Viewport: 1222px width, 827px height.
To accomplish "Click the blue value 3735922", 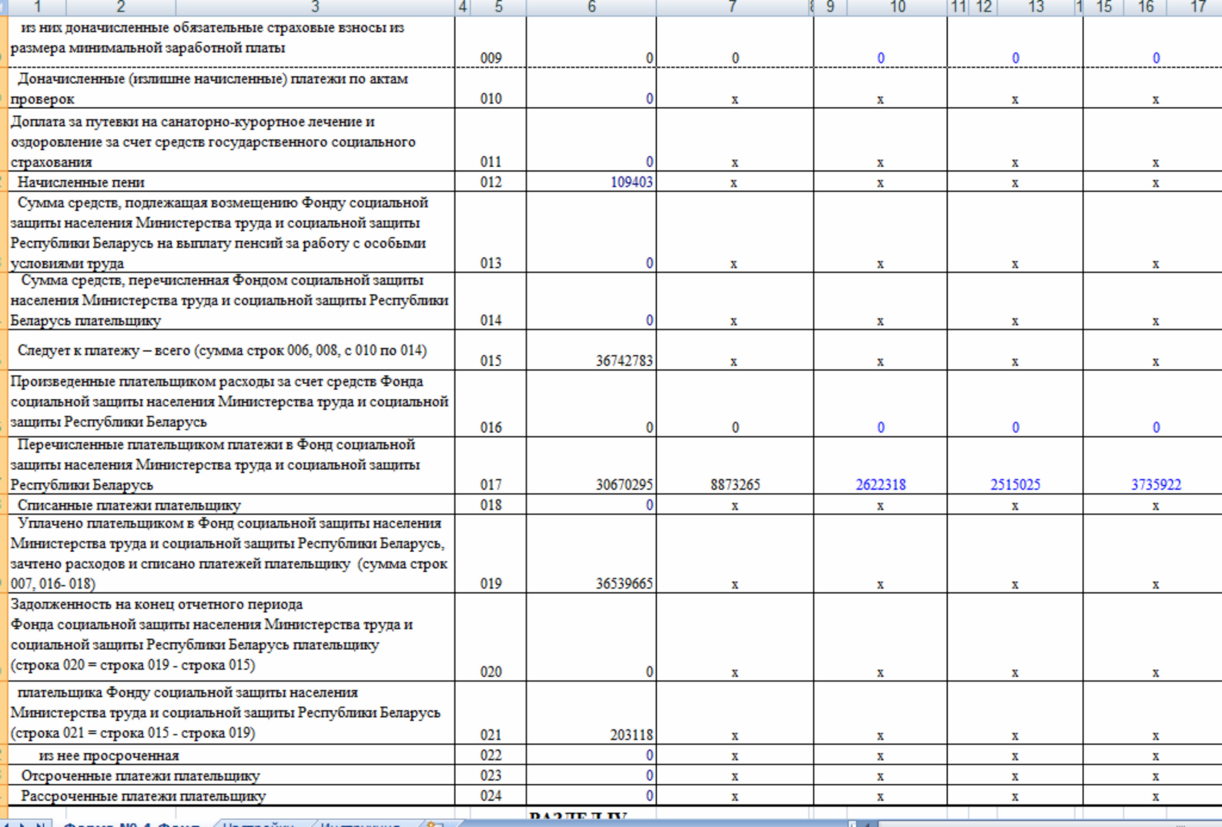I will tap(1156, 484).
